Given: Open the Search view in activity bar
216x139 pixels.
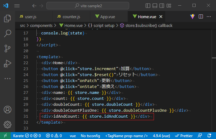Looking at the screenshot, I should pos(8,33).
